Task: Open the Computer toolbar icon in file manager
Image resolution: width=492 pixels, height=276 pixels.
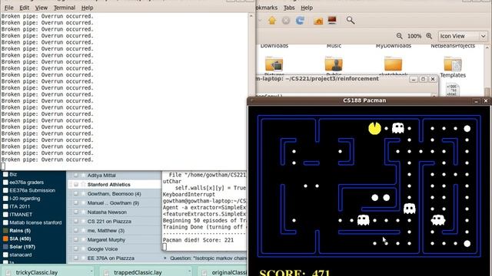Action: [x=332, y=21]
